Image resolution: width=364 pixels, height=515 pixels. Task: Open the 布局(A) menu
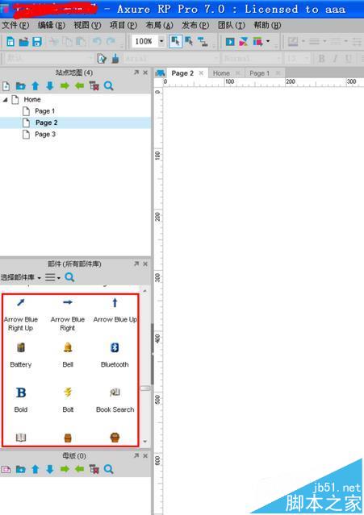159,25
